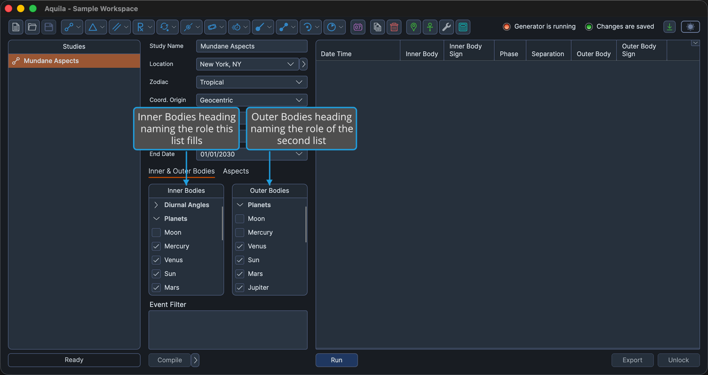This screenshot has height=375, width=708.
Task: Uncheck Venus in Outer Bodies
Action: (240, 246)
